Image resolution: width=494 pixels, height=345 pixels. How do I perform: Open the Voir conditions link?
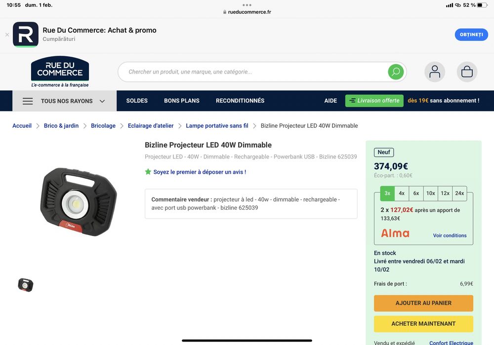coord(450,235)
